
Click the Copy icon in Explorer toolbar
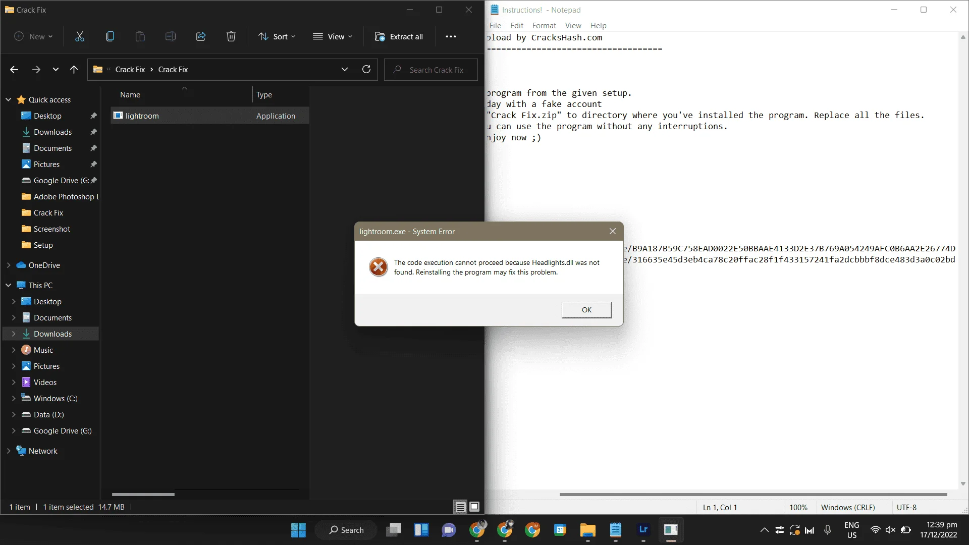(x=110, y=36)
